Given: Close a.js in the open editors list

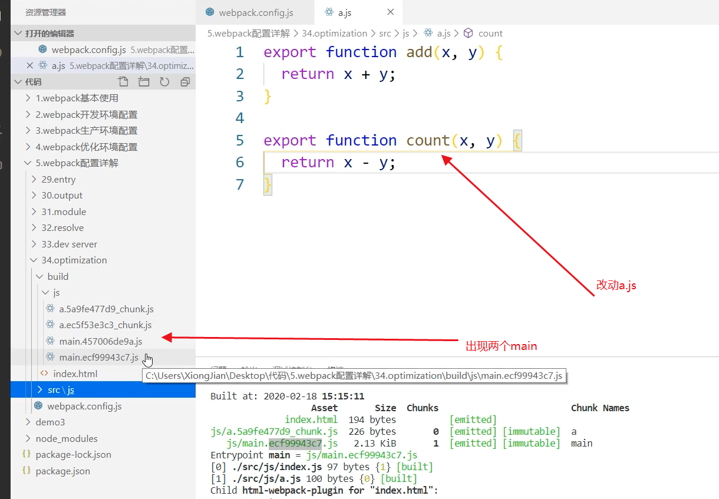Looking at the screenshot, I should tap(30, 65).
